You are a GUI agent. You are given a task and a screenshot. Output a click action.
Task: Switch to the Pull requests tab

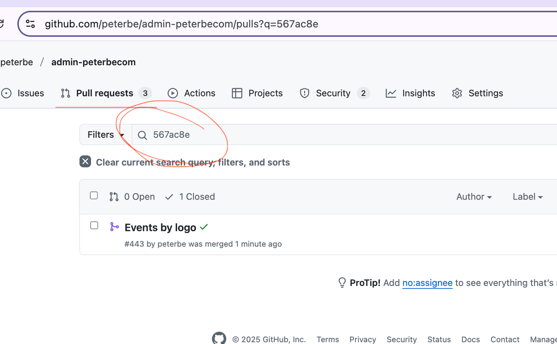106,93
